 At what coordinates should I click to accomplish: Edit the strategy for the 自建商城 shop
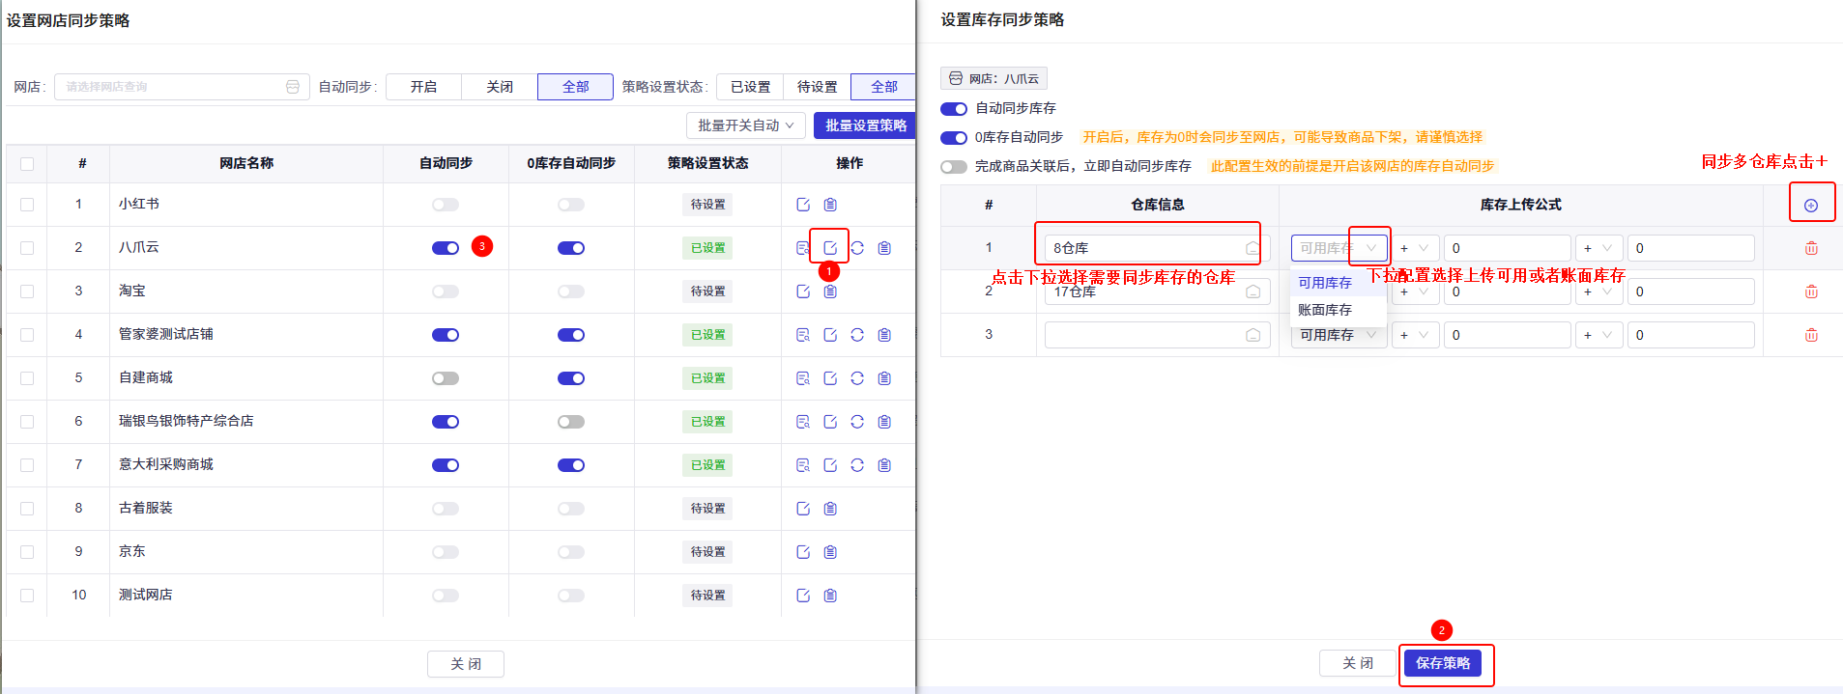[x=830, y=378]
